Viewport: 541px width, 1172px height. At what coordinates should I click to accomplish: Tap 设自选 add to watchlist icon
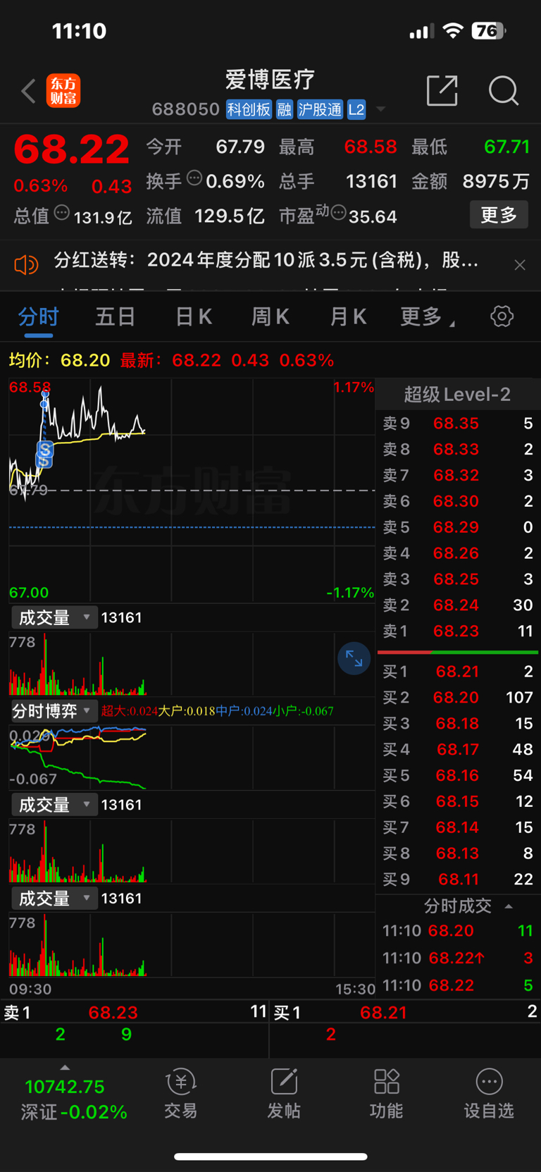coord(489,1093)
